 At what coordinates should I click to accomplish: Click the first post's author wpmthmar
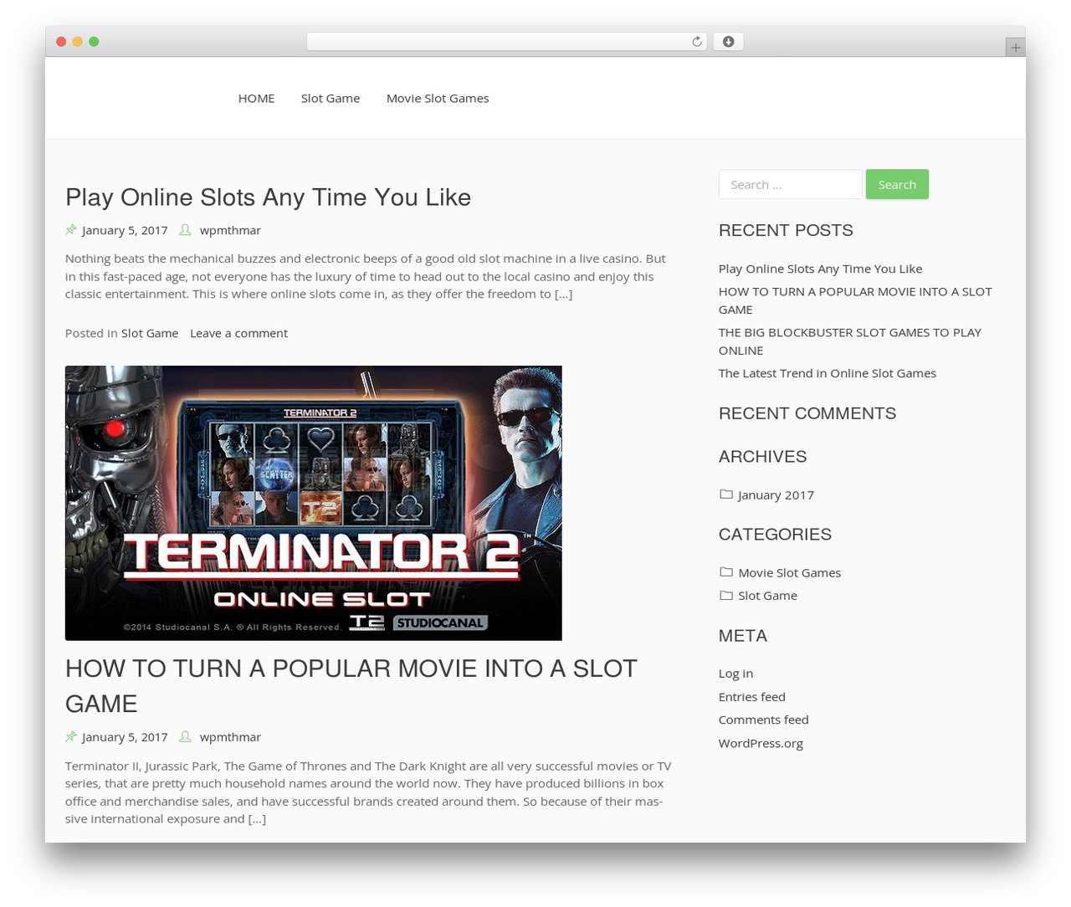pyautogui.click(x=230, y=230)
